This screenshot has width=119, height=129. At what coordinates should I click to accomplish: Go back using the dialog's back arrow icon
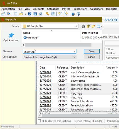(x=83, y=26)
